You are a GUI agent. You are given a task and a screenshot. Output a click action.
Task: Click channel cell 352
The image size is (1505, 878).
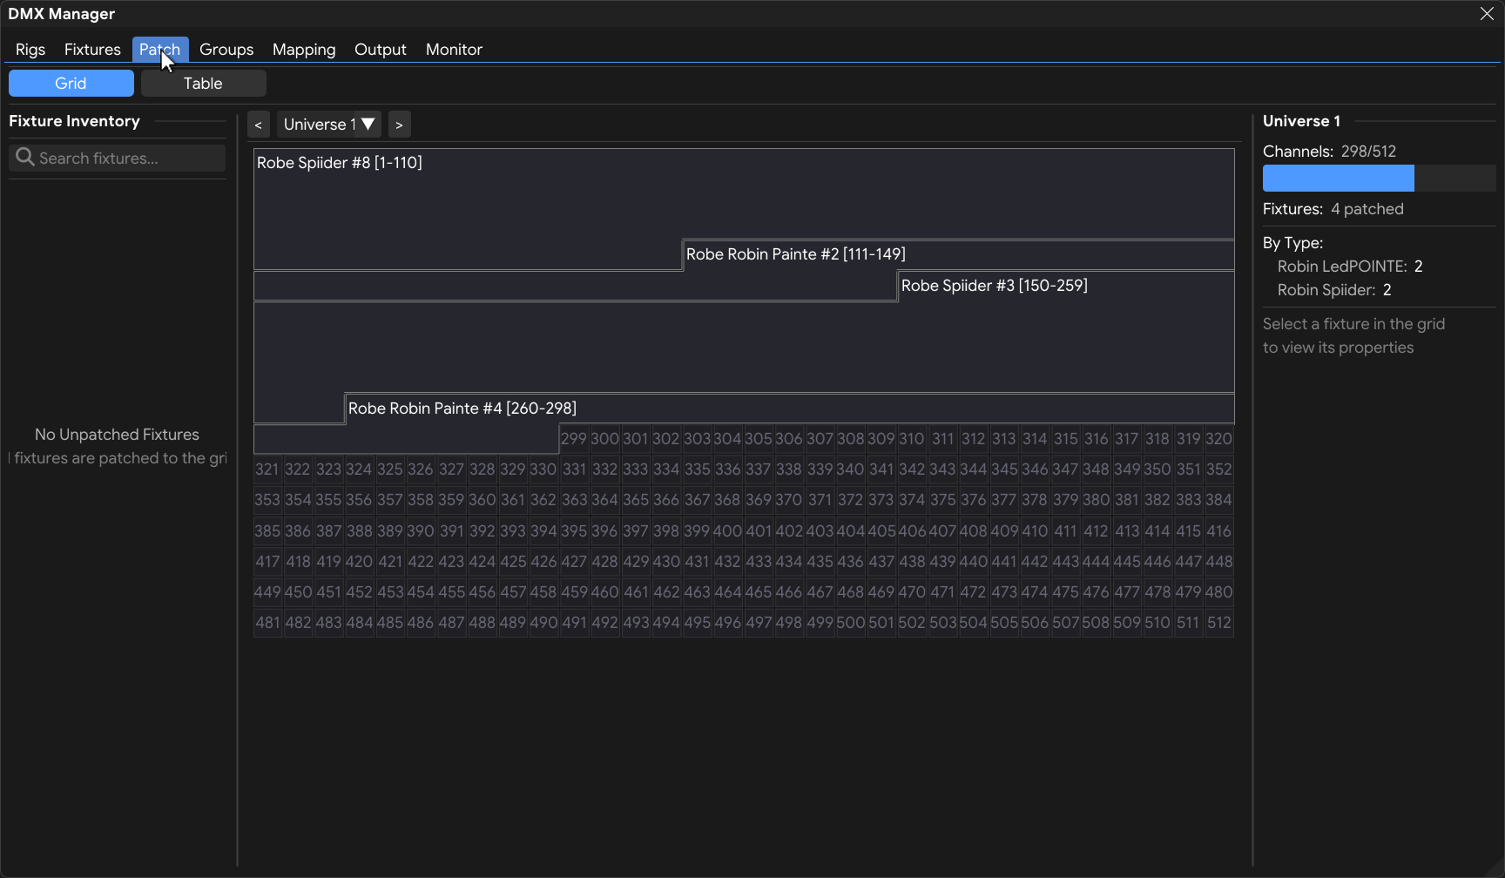tap(1218, 469)
